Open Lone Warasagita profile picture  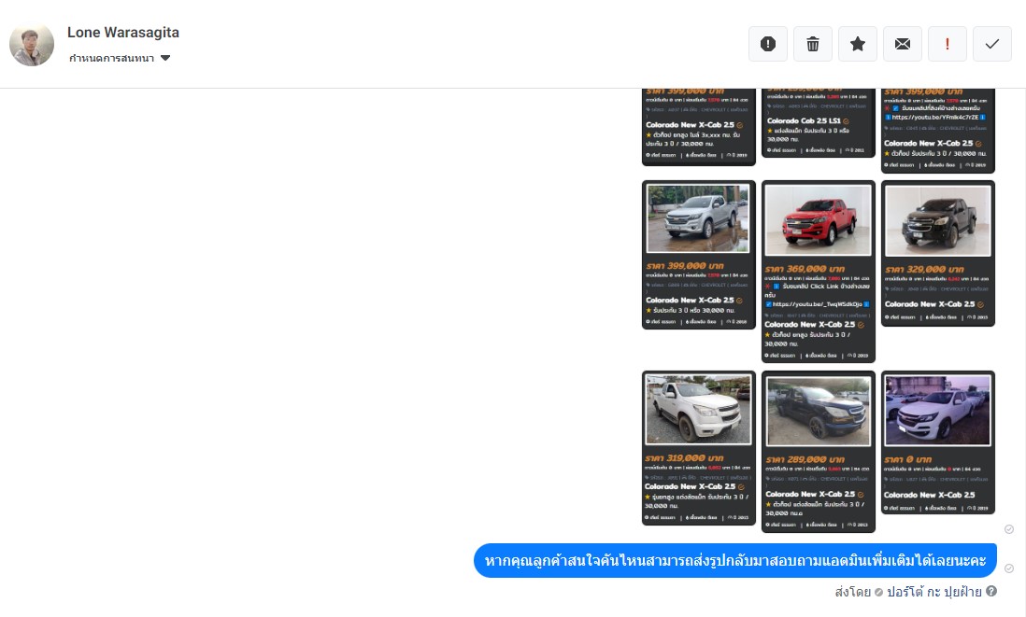pos(32,44)
